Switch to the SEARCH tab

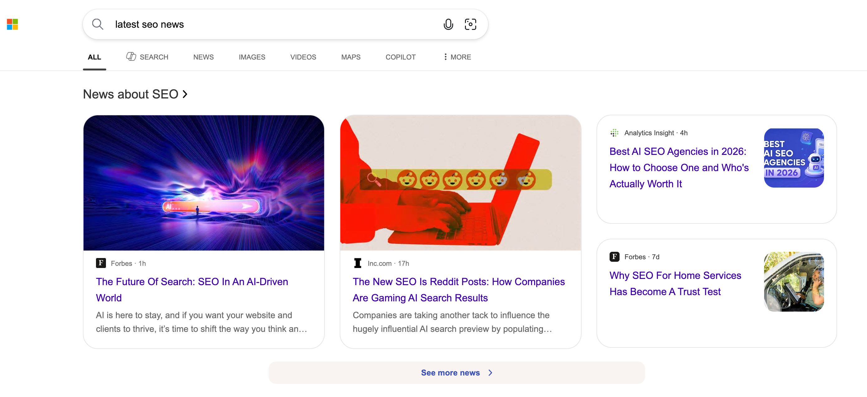pyautogui.click(x=147, y=57)
